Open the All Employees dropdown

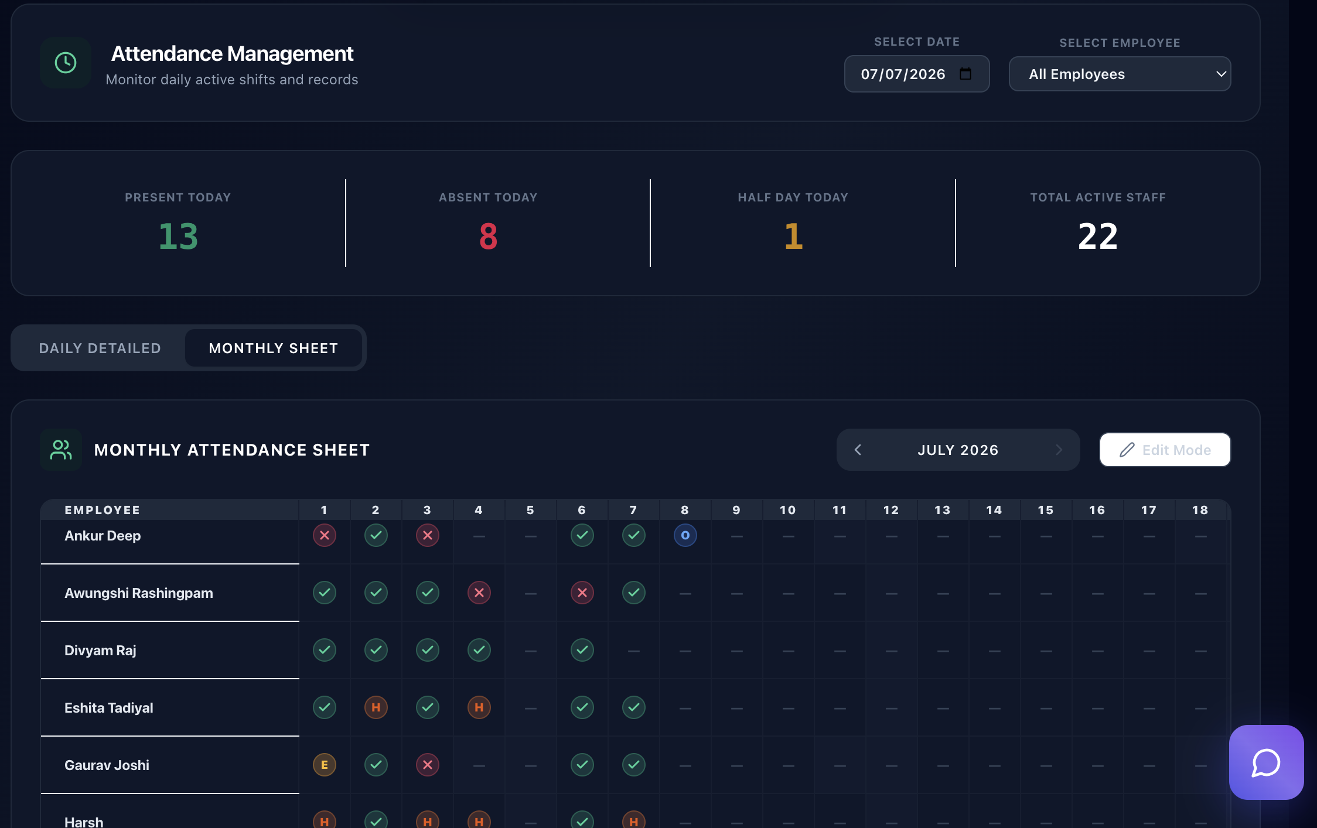point(1120,74)
